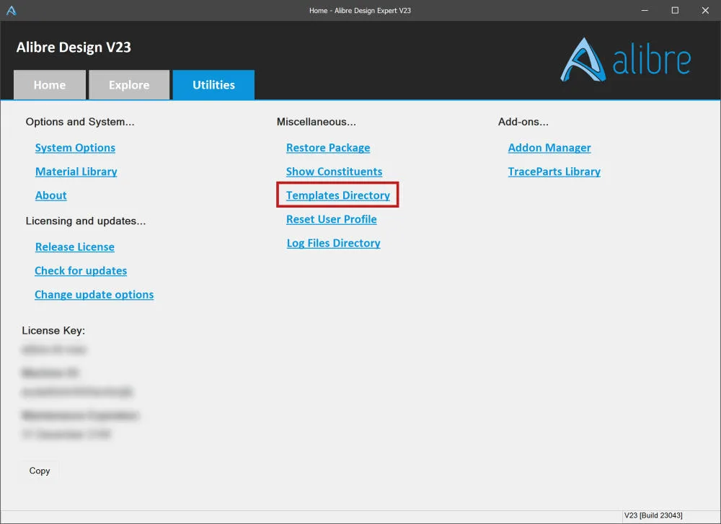
Task: Click the Alibre app icon in title bar
Action: (12, 11)
